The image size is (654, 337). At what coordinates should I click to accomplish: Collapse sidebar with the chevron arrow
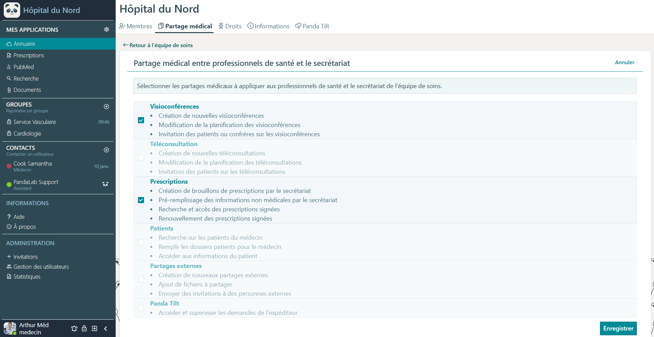pos(105,328)
